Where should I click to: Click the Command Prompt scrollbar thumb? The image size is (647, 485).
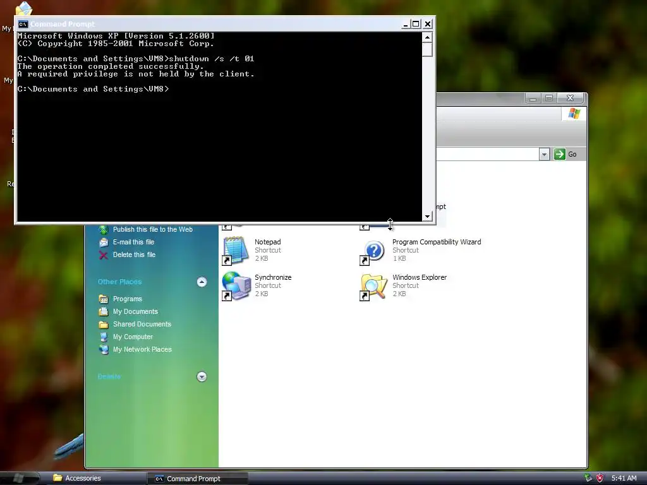coord(428,49)
